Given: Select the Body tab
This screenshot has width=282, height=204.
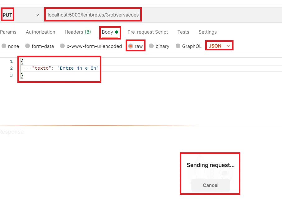Looking at the screenshot, I should [110, 32].
